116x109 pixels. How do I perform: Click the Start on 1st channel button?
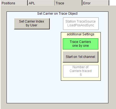(80, 57)
